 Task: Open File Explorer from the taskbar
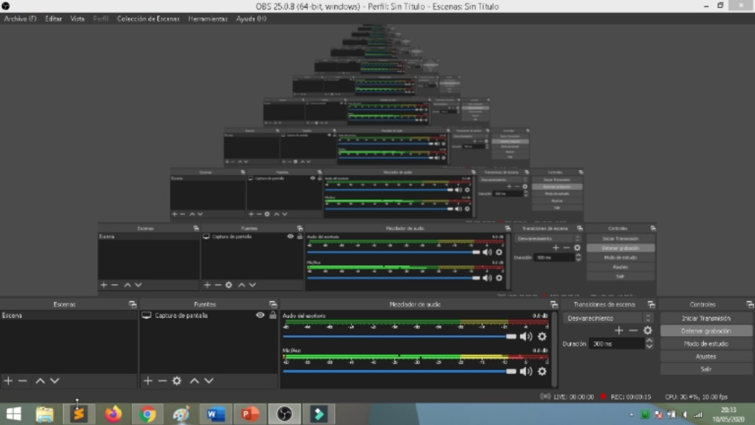pyautogui.click(x=45, y=414)
